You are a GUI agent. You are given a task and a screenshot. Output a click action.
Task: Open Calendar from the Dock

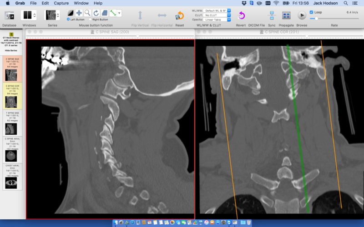[150, 222]
